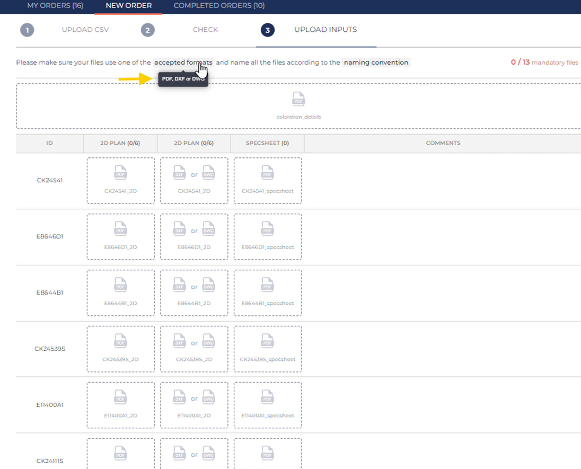
Task: Click the E11400A1_specsheet PDF icon
Action: (267, 397)
